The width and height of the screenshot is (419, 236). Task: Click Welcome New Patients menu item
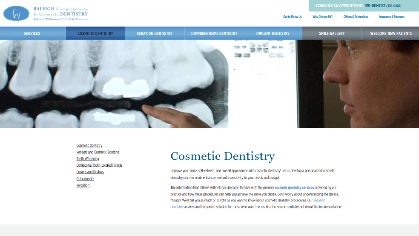click(x=391, y=33)
